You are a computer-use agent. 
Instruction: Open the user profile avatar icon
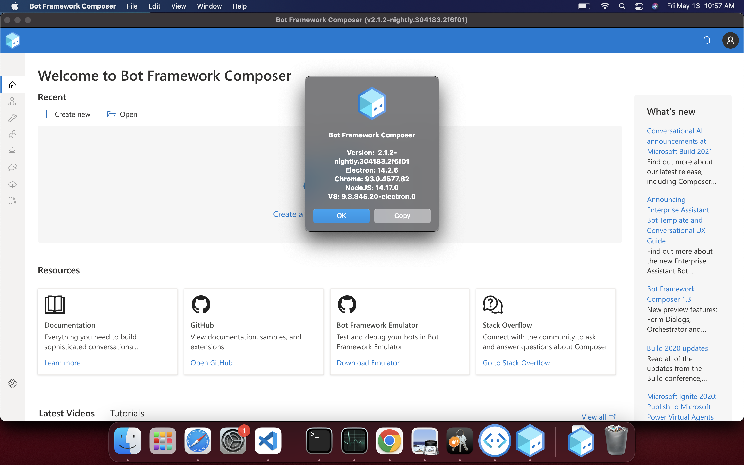(730, 40)
